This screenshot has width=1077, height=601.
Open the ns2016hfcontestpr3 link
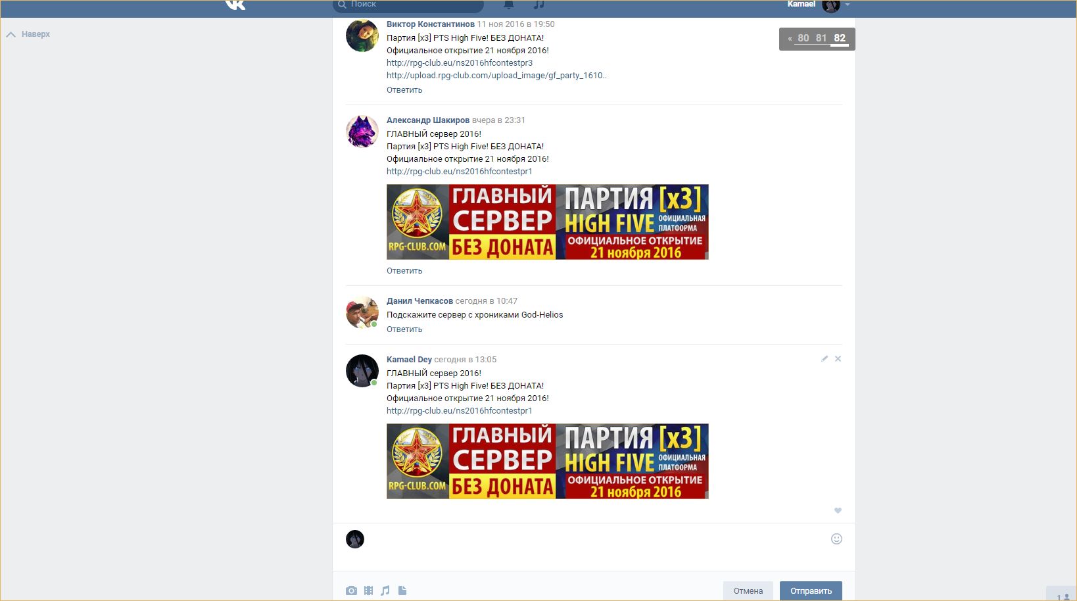click(x=460, y=63)
